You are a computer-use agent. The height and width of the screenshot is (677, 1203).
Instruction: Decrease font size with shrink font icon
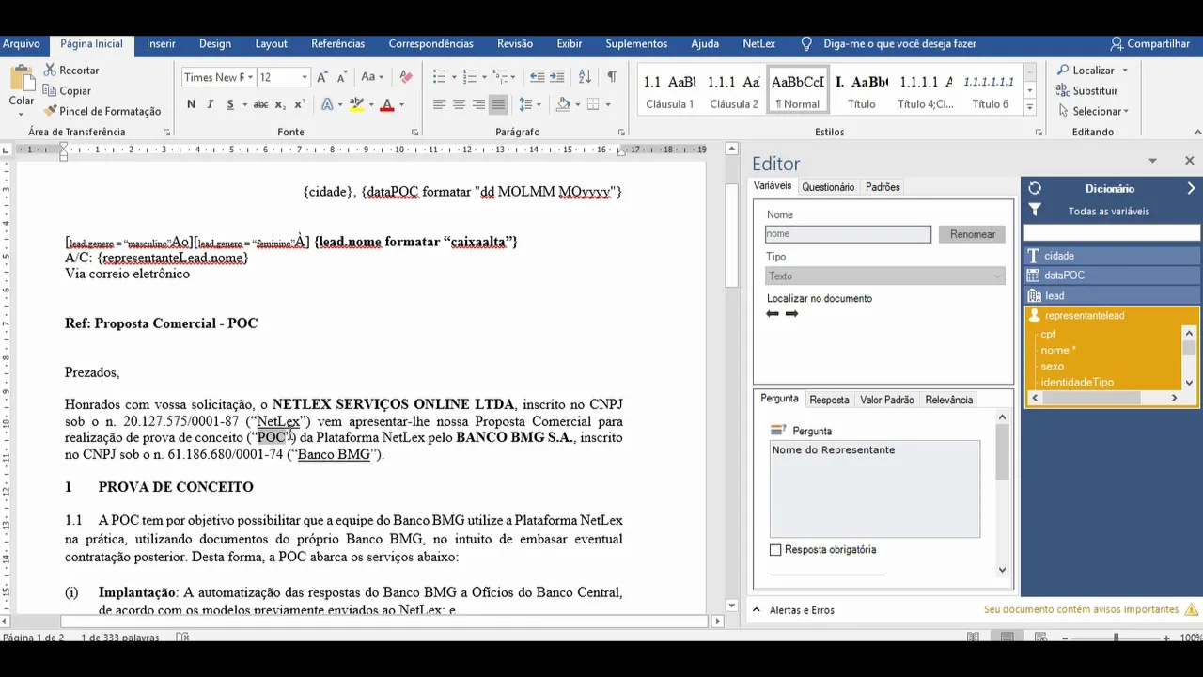pos(342,77)
